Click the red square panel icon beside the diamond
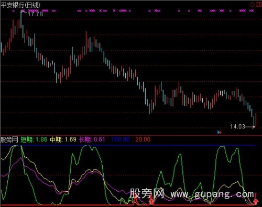262x207 pixels. (x=259, y=5)
